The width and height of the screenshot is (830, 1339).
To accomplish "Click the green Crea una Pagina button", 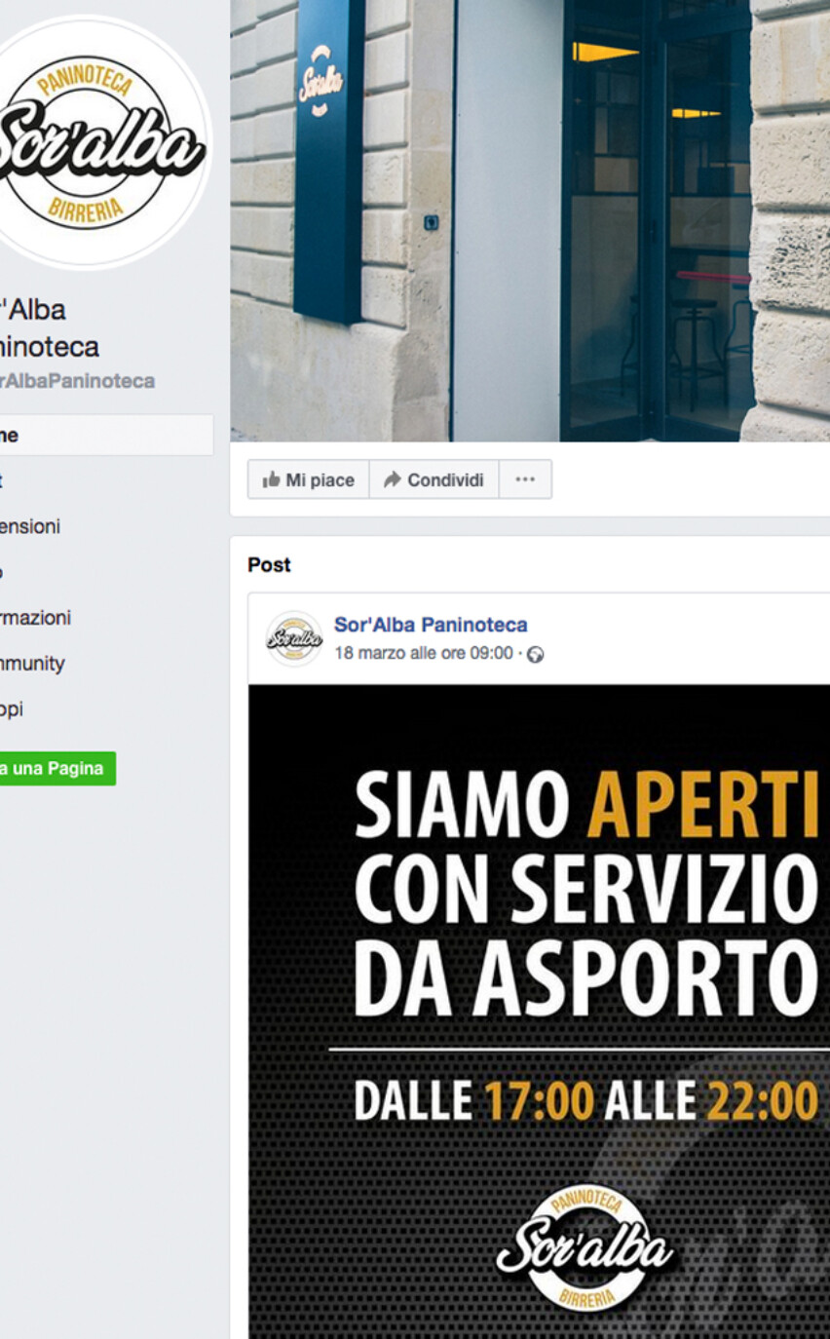I will (x=57, y=768).
